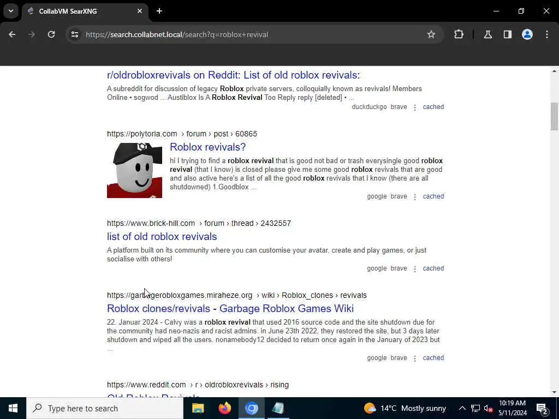Toggle the browser side panel
Image resolution: width=559 pixels, height=419 pixels.
(508, 34)
